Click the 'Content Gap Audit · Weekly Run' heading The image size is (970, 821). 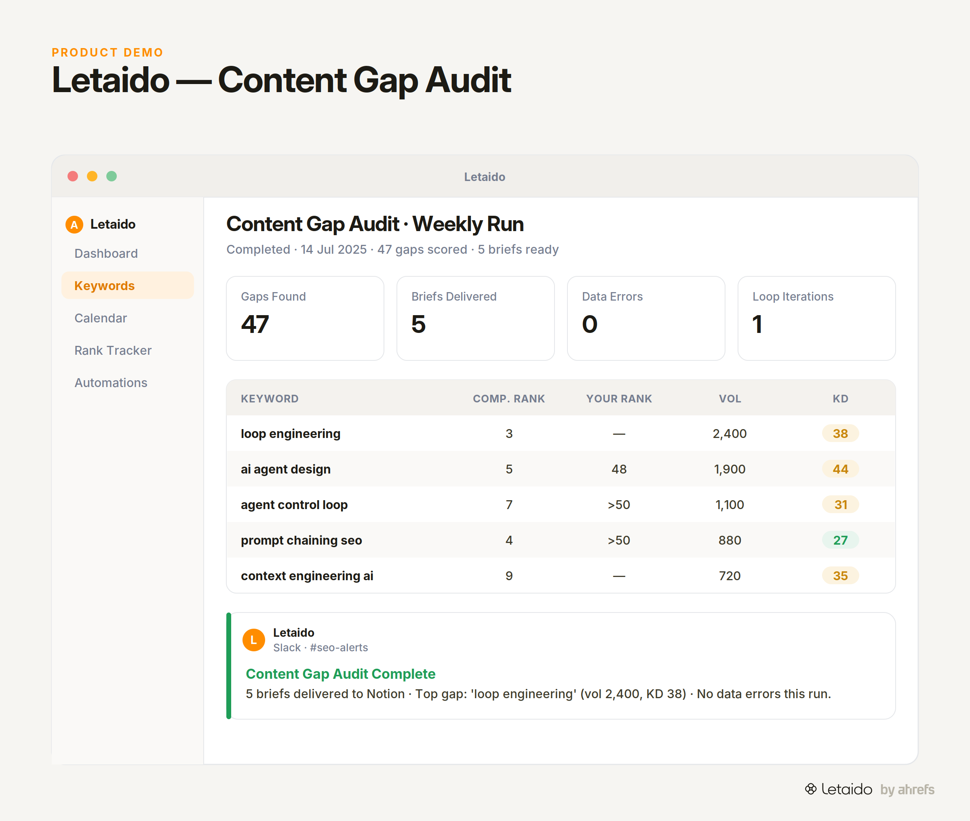point(375,224)
